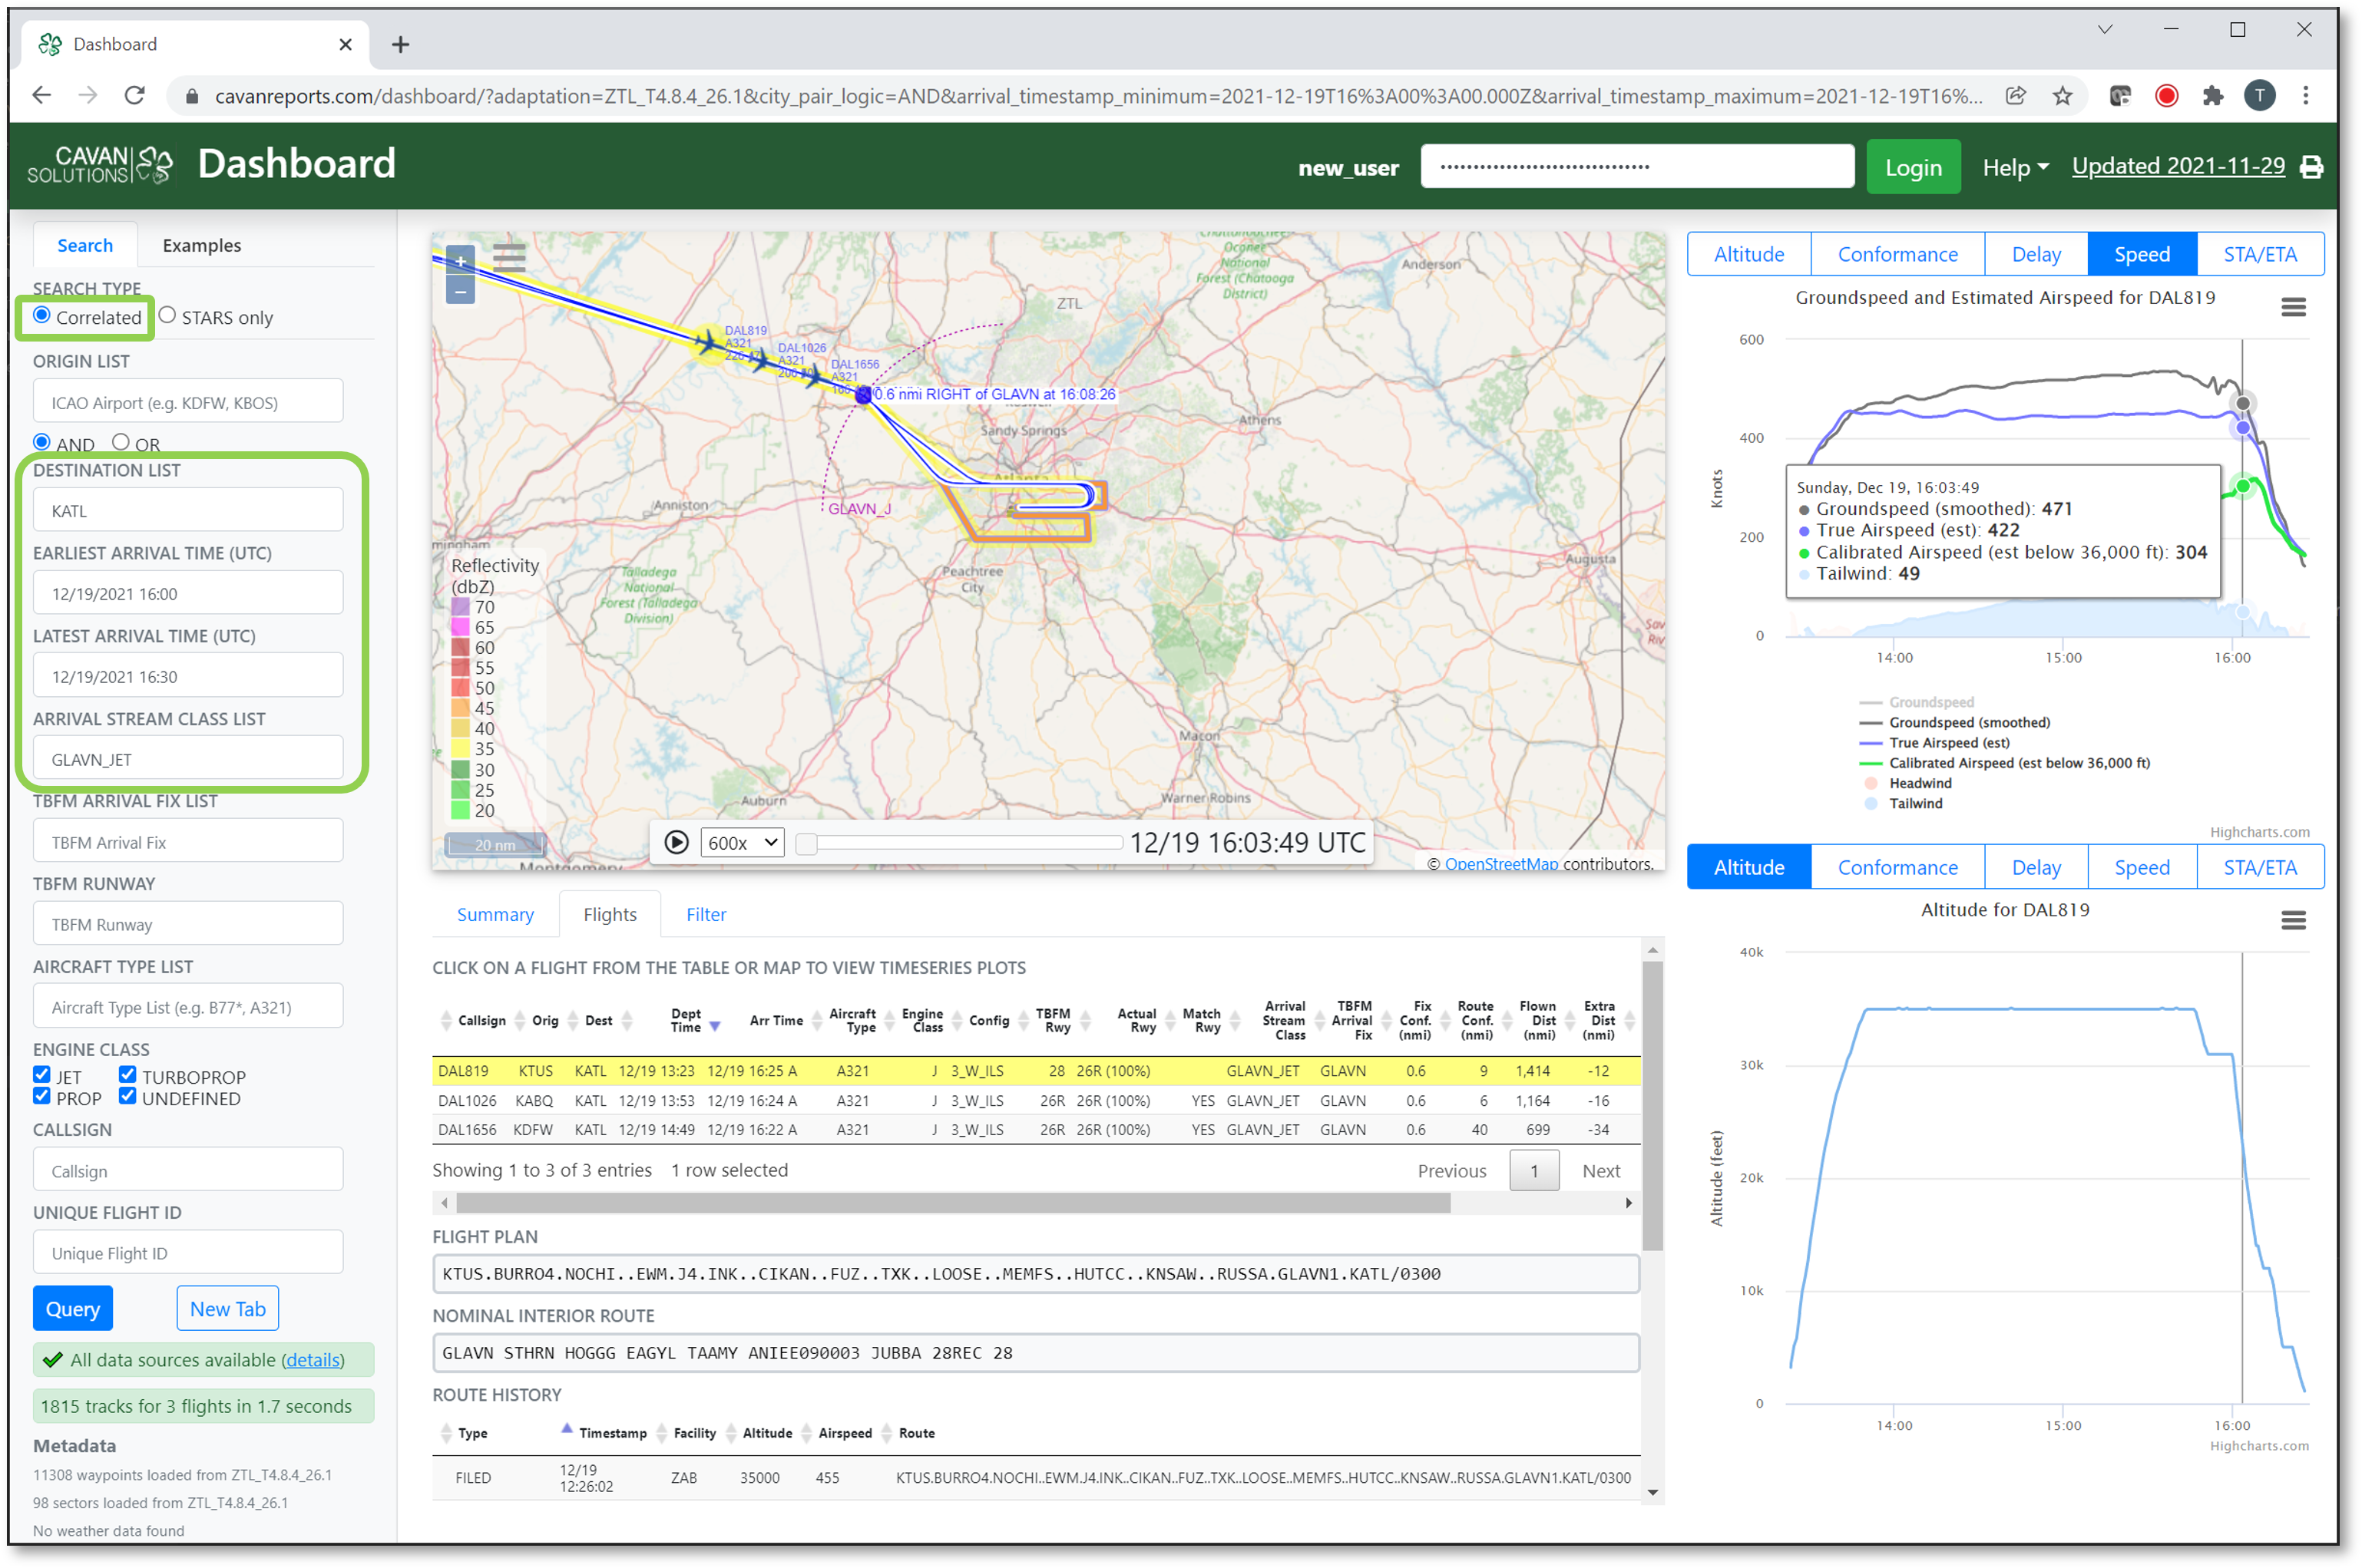The height and width of the screenshot is (1568, 2362).
Task: Bookmark page with star icon
Action: (x=2062, y=96)
